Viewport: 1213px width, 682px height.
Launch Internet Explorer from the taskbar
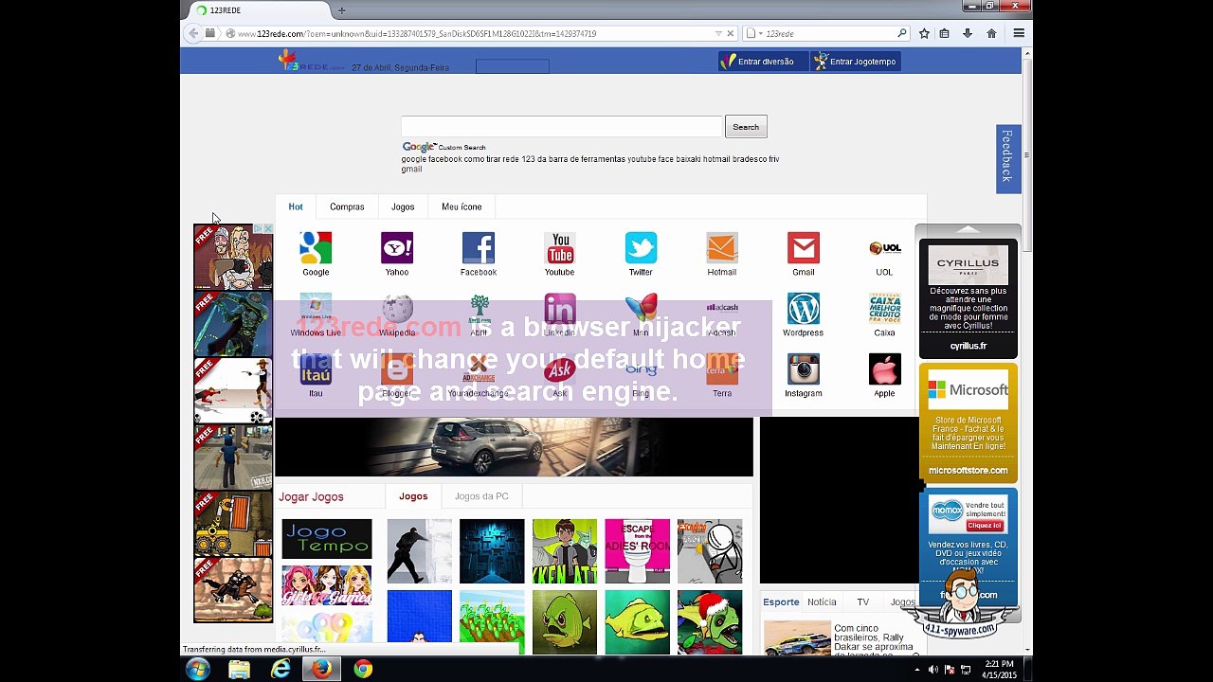[281, 670]
